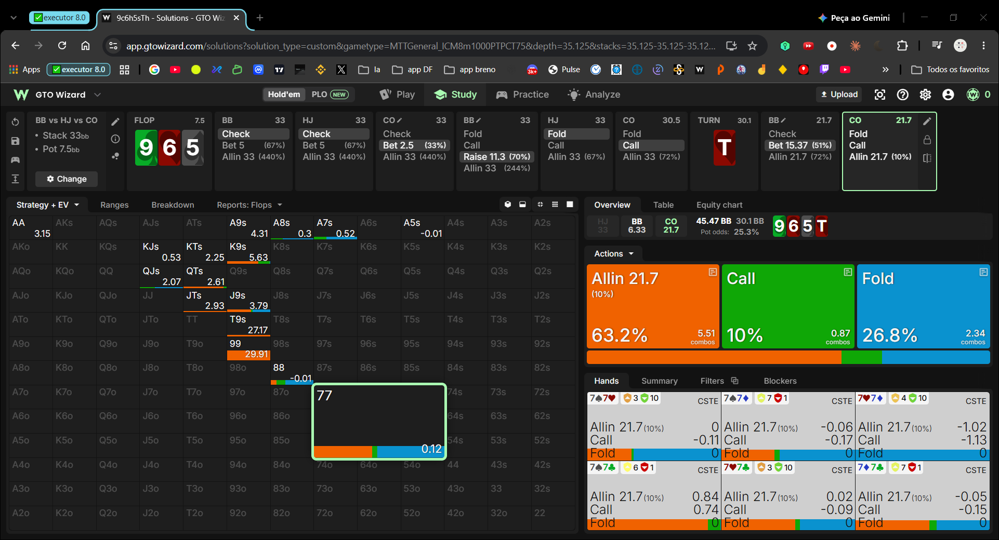Toggle the compact four-square matrix icon
This screenshot has width=999, height=540.
tap(541, 205)
